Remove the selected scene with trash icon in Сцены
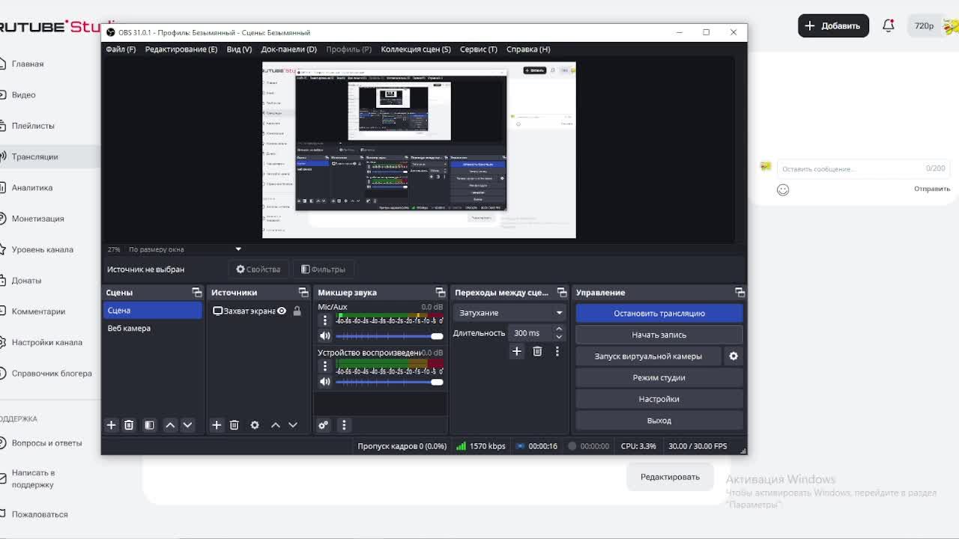This screenshot has width=959, height=539. click(129, 425)
